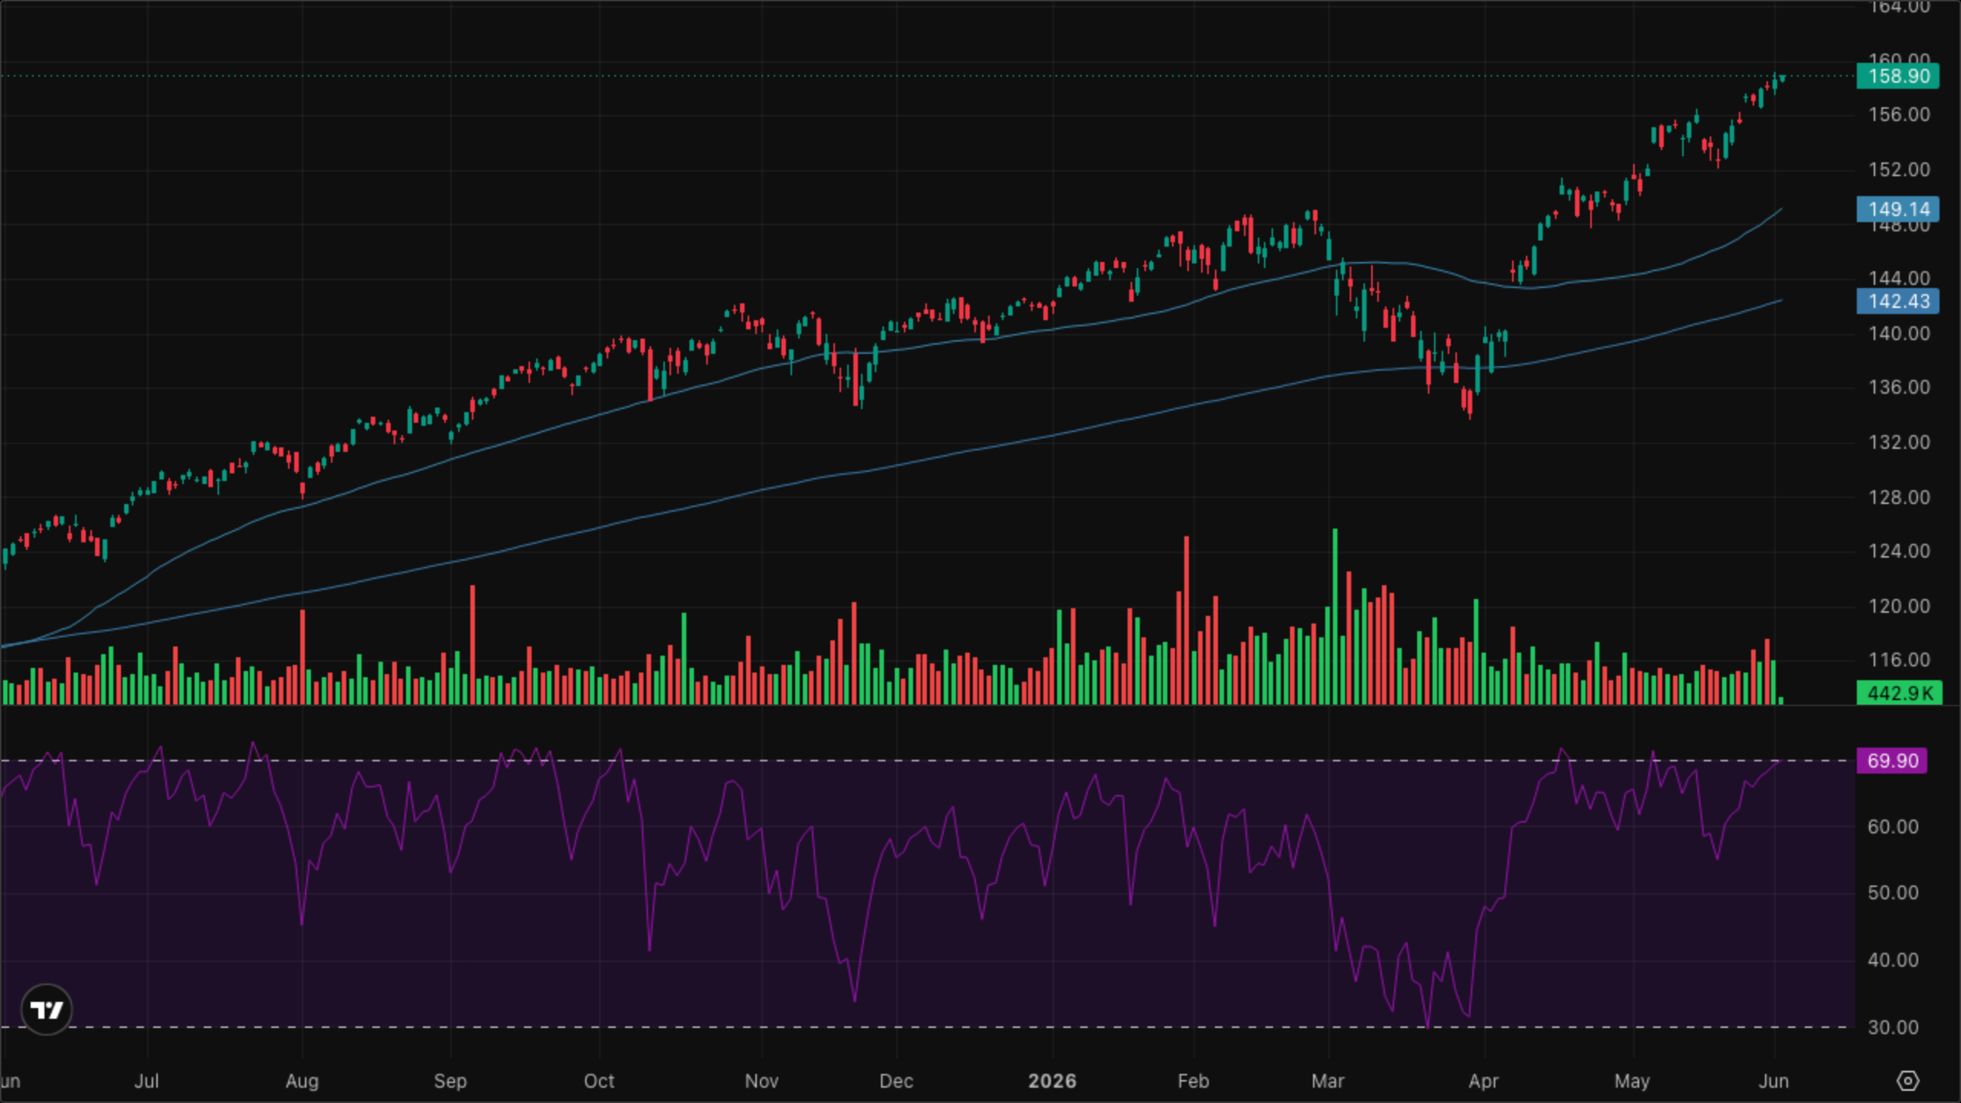Click the Apr label on time axis
The height and width of the screenshot is (1103, 1961).
1484,1081
